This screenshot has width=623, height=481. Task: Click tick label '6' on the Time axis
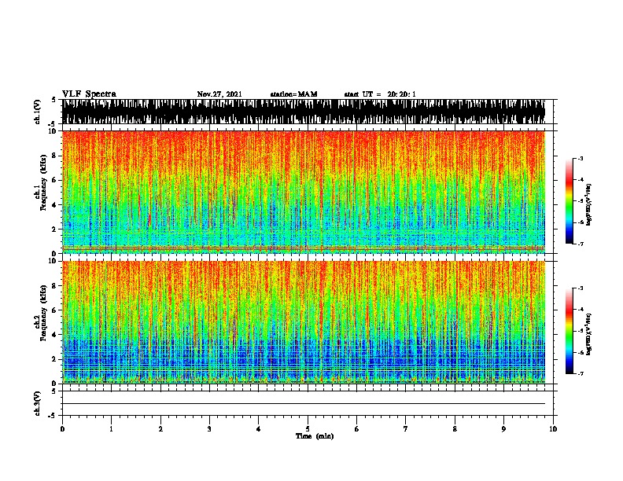pos(357,429)
